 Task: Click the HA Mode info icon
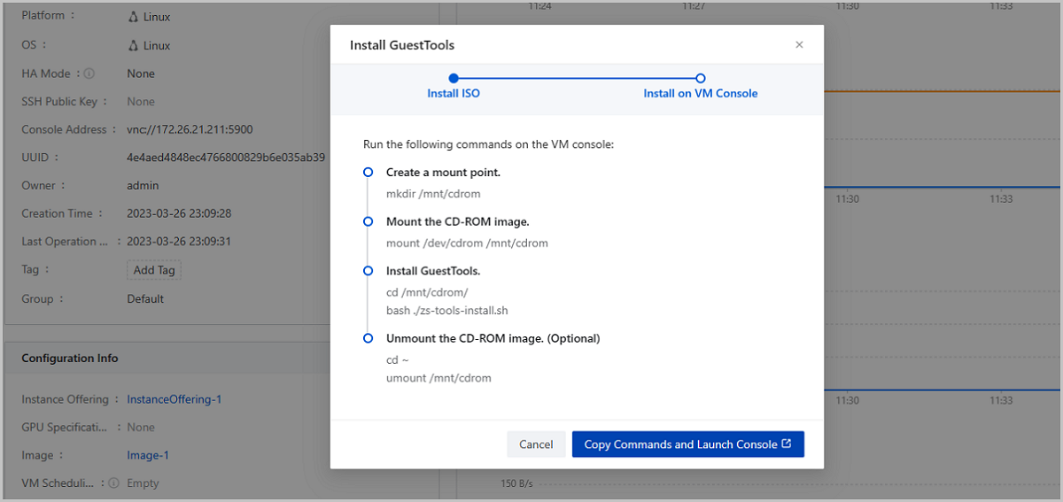click(x=89, y=74)
